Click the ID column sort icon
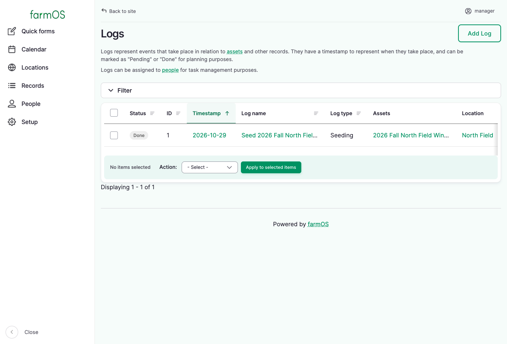507x344 pixels. pos(178,113)
